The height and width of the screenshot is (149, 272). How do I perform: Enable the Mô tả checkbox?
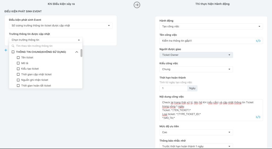click(x=18, y=63)
